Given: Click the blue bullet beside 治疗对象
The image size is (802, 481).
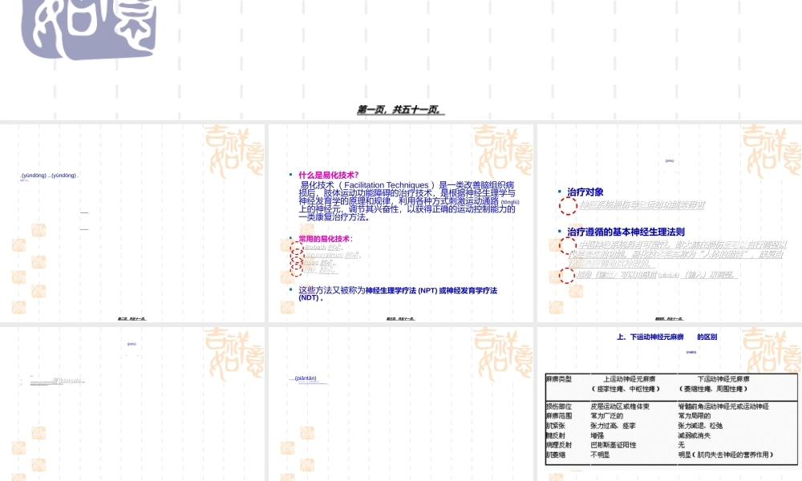Looking at the screenshot, I should [x=560, y=191].
